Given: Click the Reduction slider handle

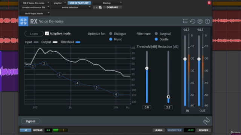Looking at the screenshot, I should pos(168,97).
